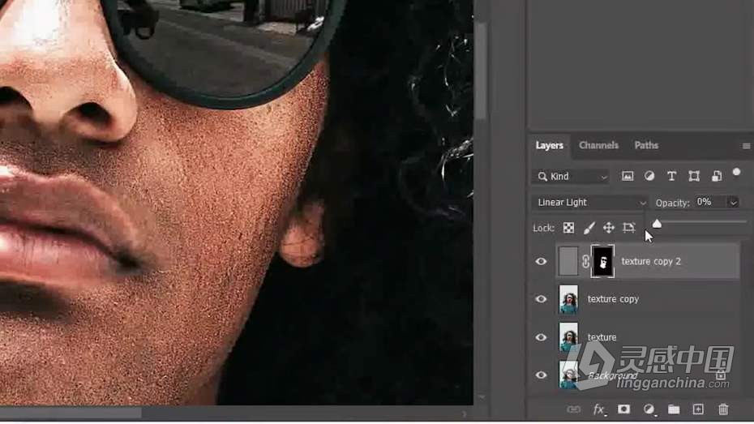Hide the texture copy 2 layer
This screenshot has height=424, width=754.
point(541,262)
